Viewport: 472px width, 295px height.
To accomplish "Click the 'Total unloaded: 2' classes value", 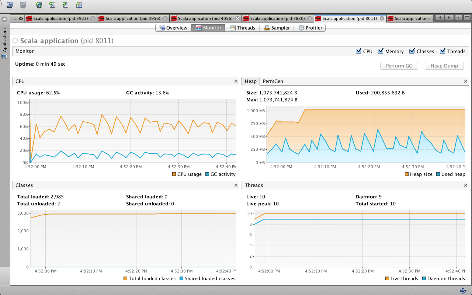I will tap(38, 204).
